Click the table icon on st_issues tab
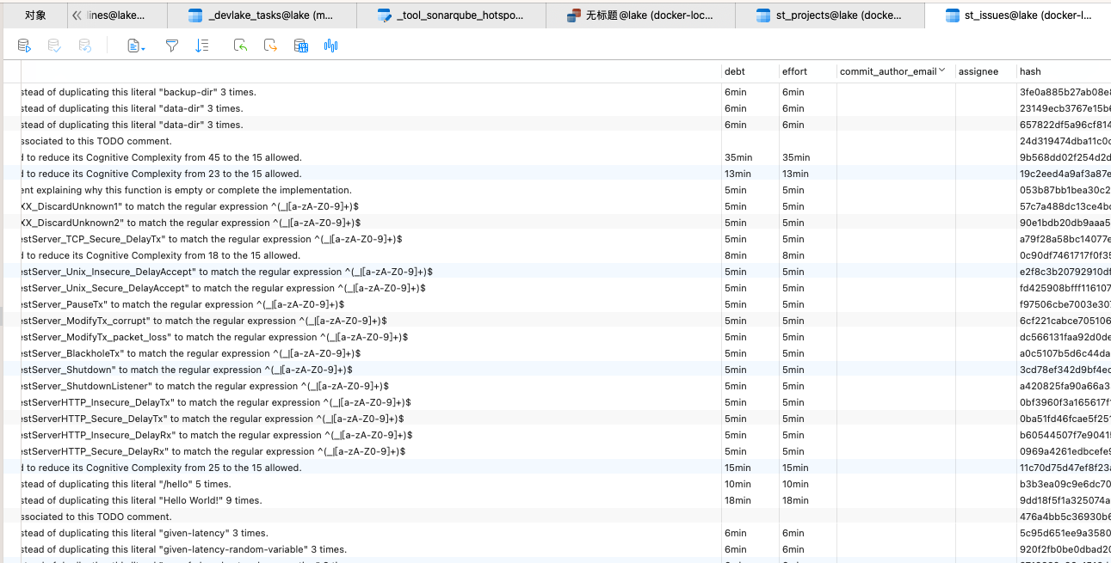1111x563 pixels. (x=953, y=15)
